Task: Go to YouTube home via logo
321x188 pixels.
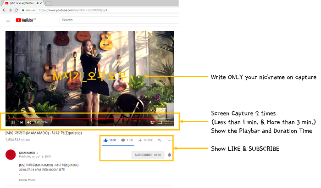Action: pyautogui.click(x=25, y=20)
